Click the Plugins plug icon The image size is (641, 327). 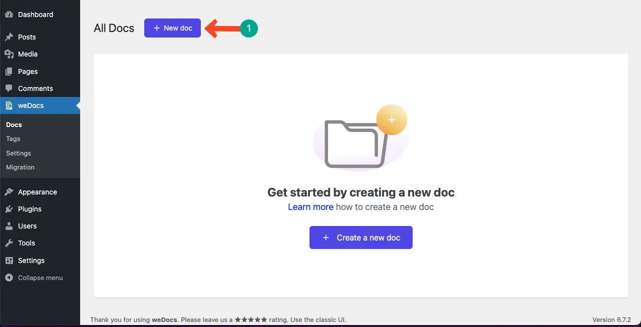click(9, 209)
